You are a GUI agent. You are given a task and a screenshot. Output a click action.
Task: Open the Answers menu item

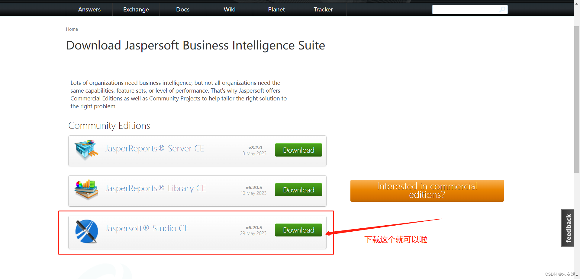[89, 9]
